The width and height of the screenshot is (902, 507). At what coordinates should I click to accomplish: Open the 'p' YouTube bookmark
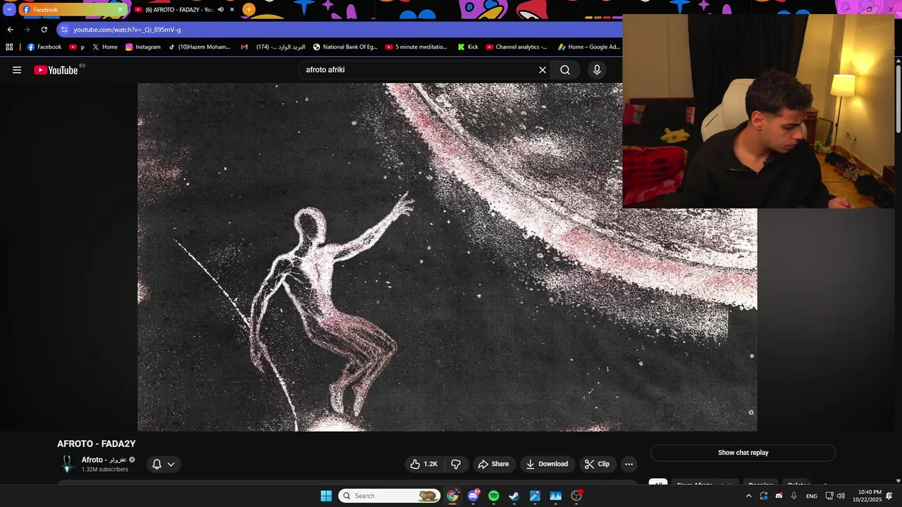point(77,47)
